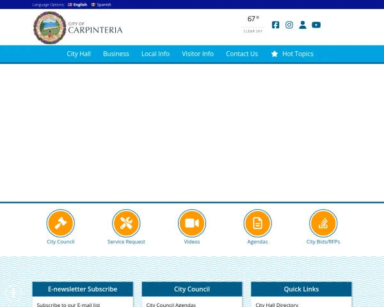Image resolution: width=384 pixels, height=307 pixels.
Task: Open the Contact Us menu item
Action: pos(242,54)
